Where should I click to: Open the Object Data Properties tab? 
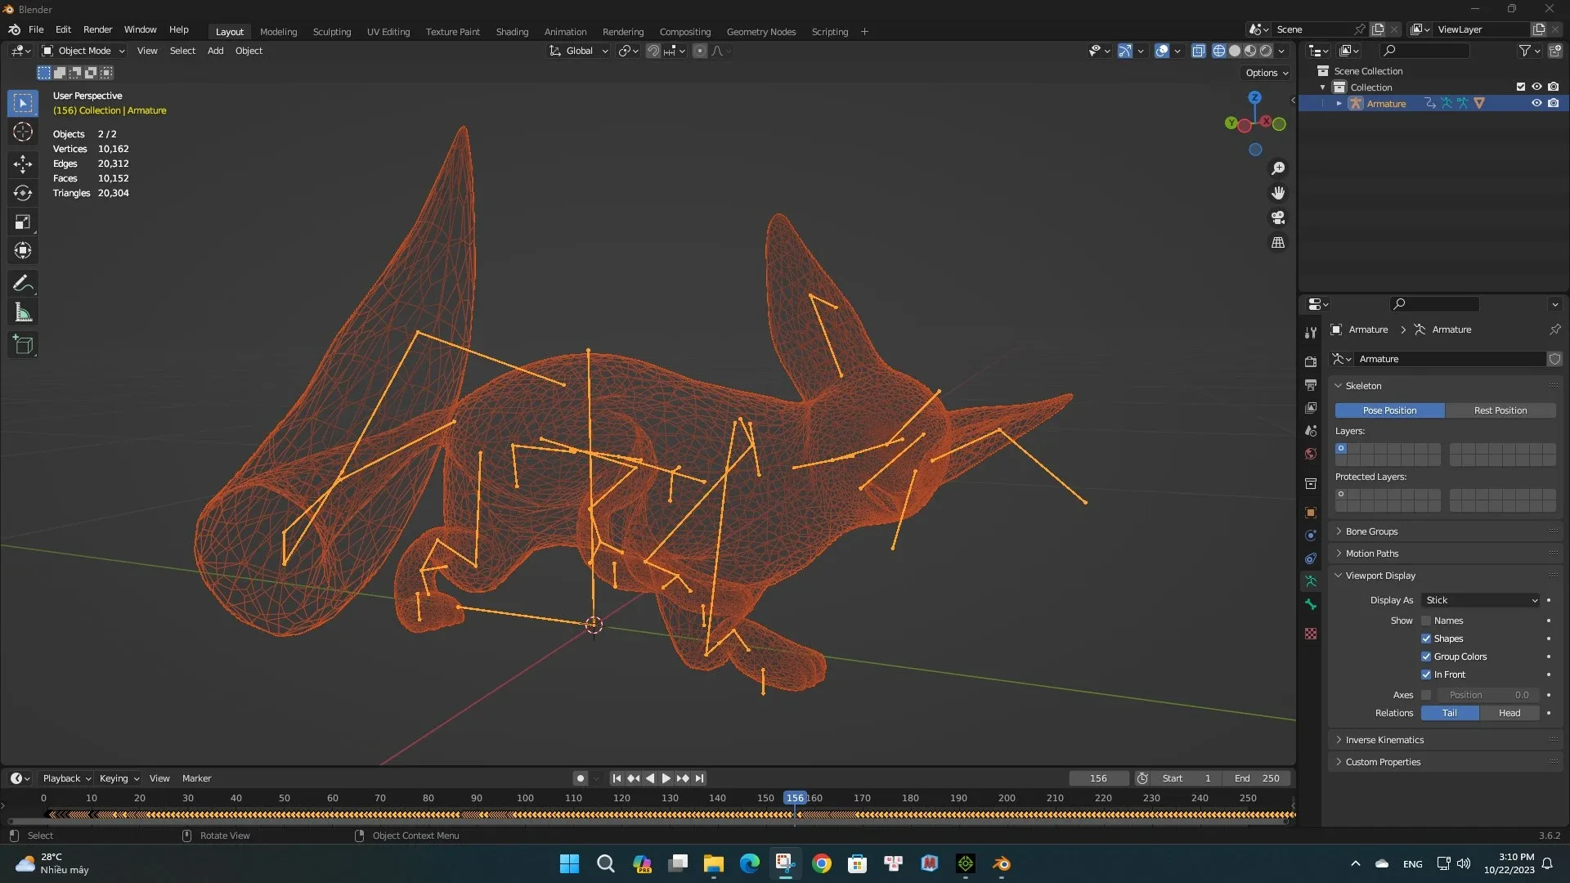(1310, 581)
